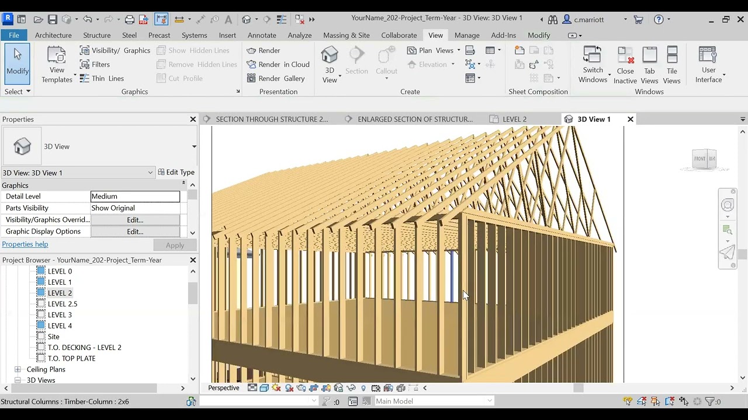748x420 pixels.
Task: Switch to the Architecture ribbon tab
Action: pos(53,35)
